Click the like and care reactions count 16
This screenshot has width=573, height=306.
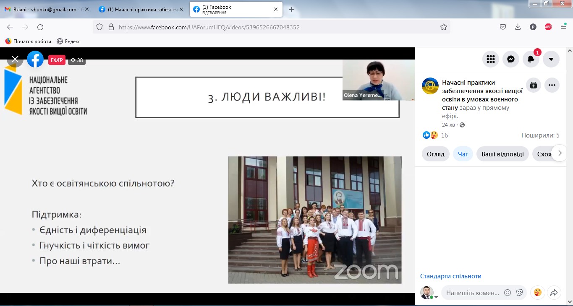pyautogui.click(x=436, y=135)
